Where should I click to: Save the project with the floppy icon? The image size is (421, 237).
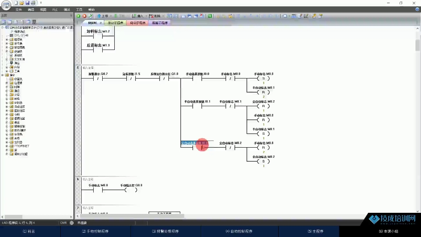point(27,3)
